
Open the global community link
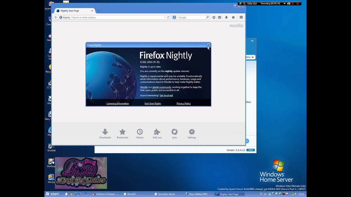(162, 87)
